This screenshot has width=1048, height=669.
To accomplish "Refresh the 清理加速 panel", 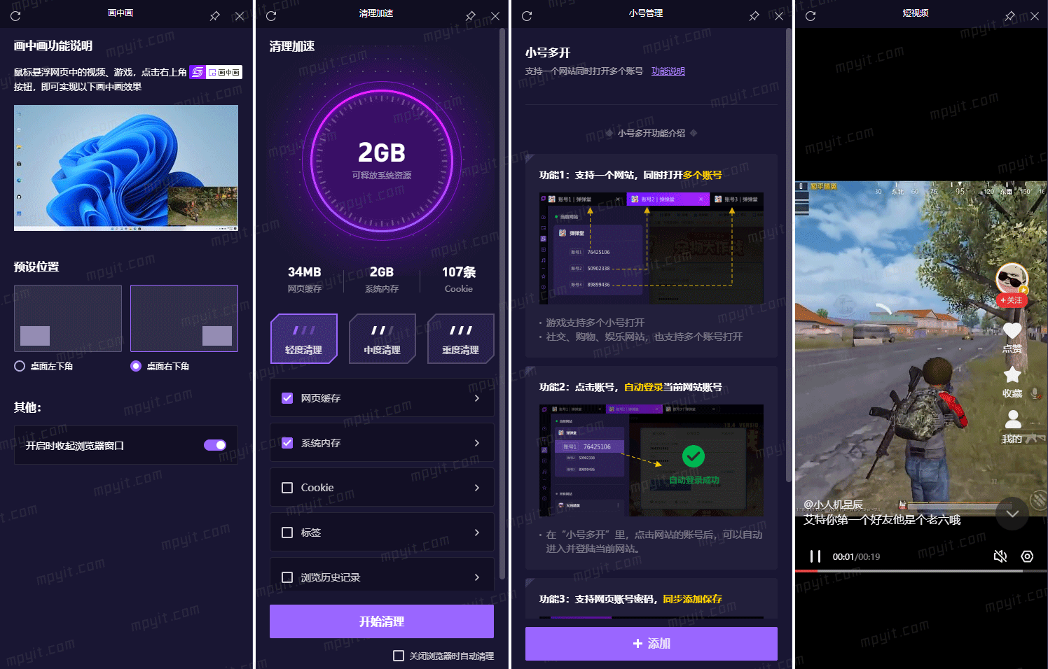I will (x=271, y=15).
